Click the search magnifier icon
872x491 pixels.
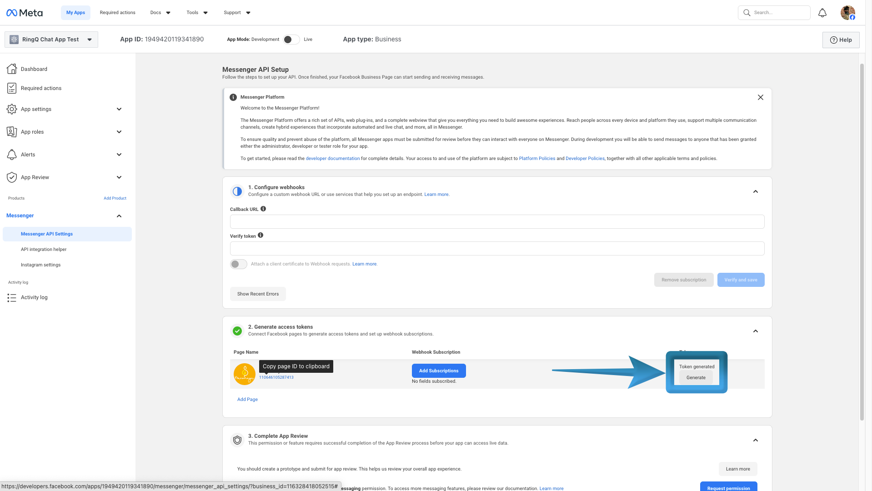click(x=747, y=13)
